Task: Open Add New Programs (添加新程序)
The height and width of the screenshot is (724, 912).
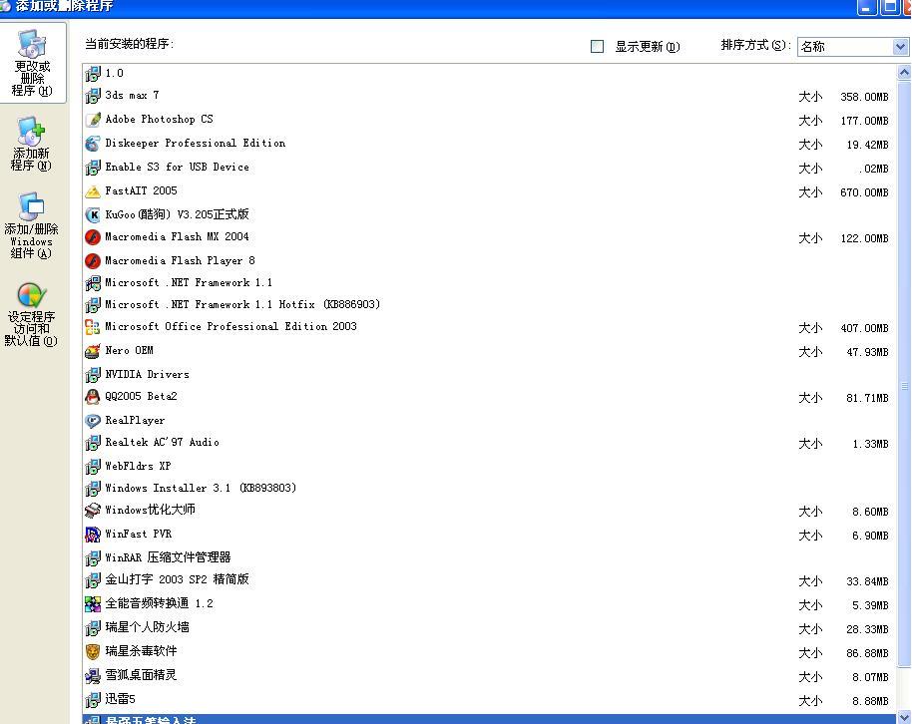Action: tap(31, 144)
